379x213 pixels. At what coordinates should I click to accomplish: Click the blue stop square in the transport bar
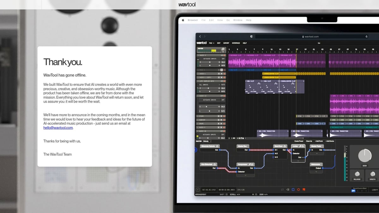(293, 190)
